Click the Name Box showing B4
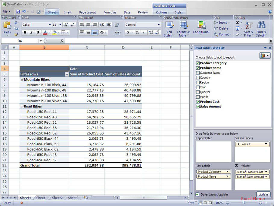Image resolution: width=274 pixels, height=206 pixels. click(20, 41)
